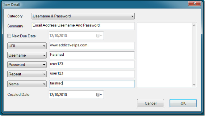Click the notes scrollbar down arrow

point(194,85)
